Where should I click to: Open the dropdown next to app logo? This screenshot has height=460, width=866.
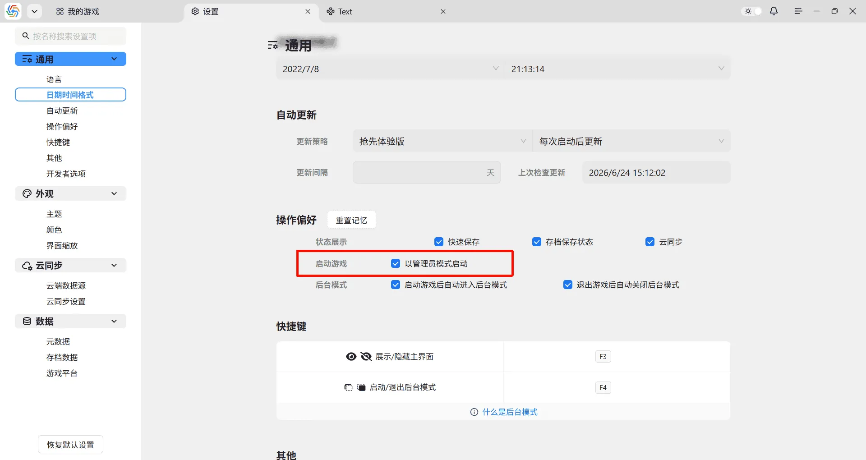coord(34,11)
